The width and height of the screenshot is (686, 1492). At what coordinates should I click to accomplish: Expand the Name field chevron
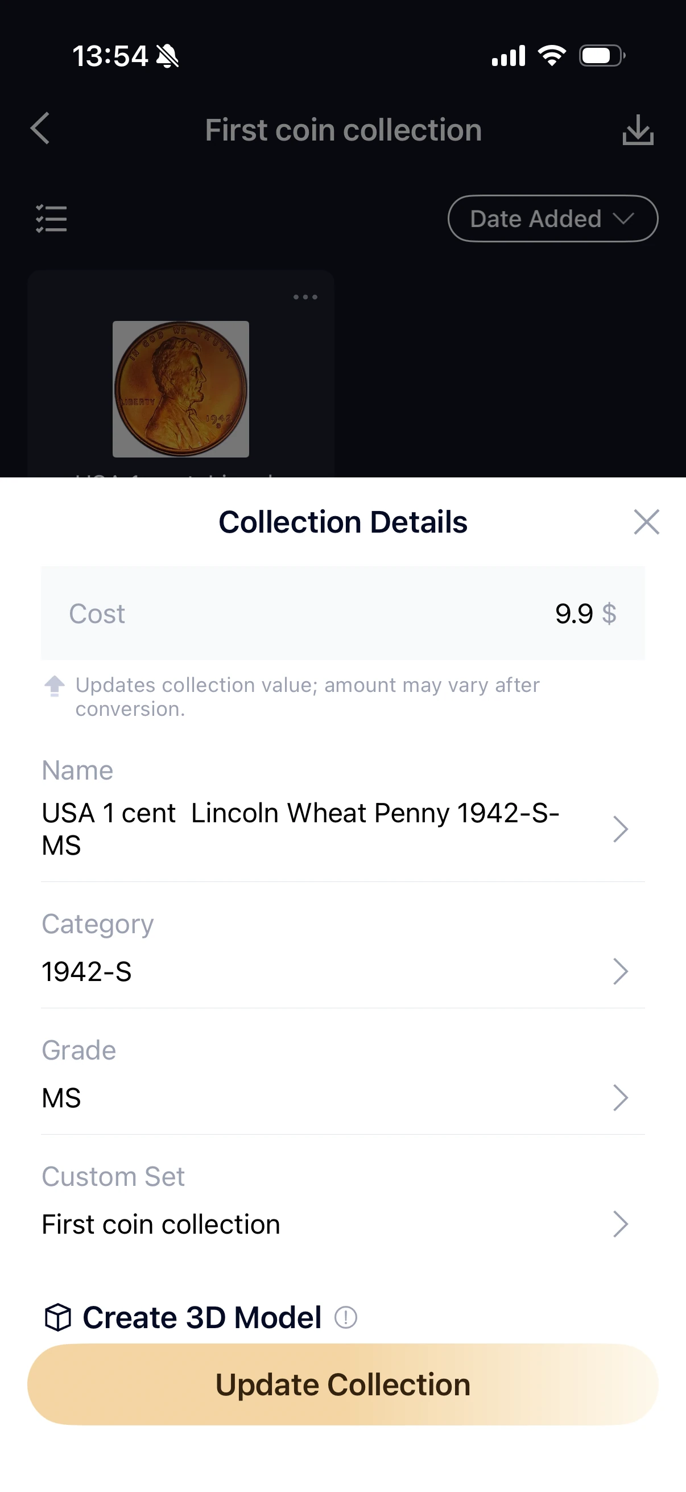click(621, 829)
